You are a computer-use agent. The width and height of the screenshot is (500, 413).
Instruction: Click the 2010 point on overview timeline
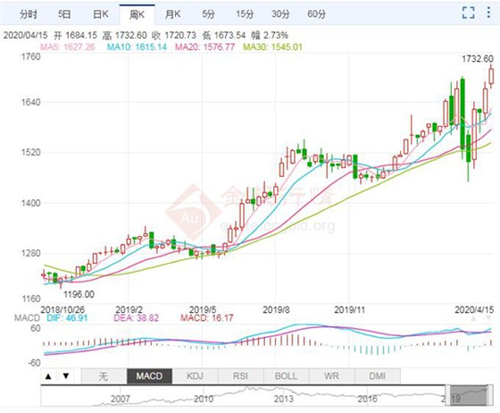[x=204, y=399]
